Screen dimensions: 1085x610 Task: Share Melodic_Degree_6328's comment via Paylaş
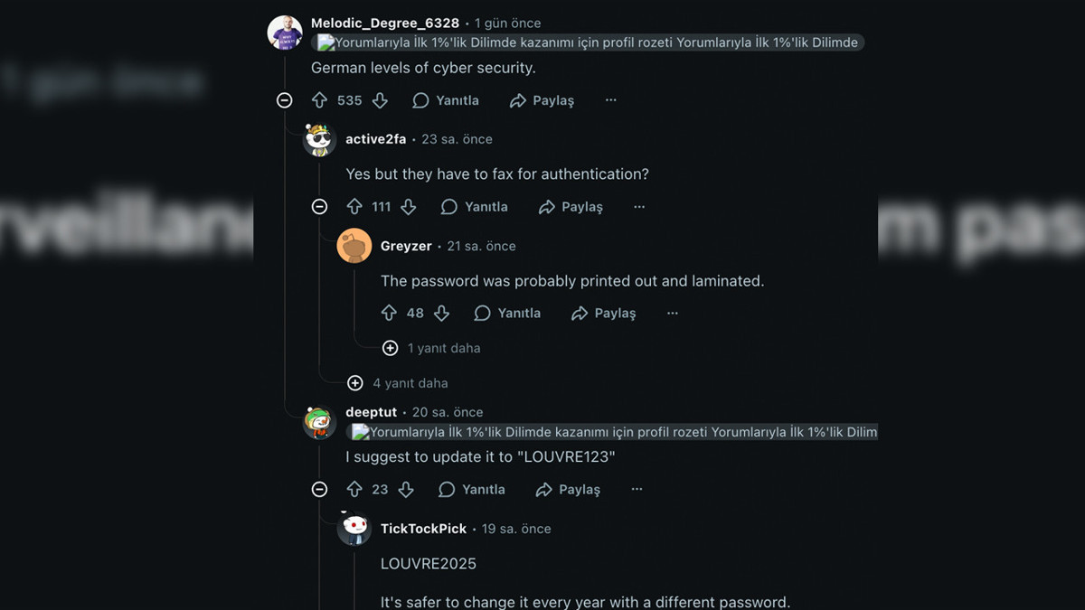pos(542,100)
